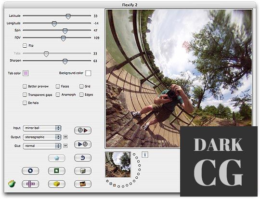Click the green square frame button

[57, 171]
